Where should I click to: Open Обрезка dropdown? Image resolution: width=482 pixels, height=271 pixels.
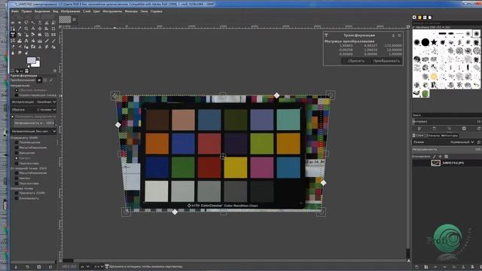[33, 110]
